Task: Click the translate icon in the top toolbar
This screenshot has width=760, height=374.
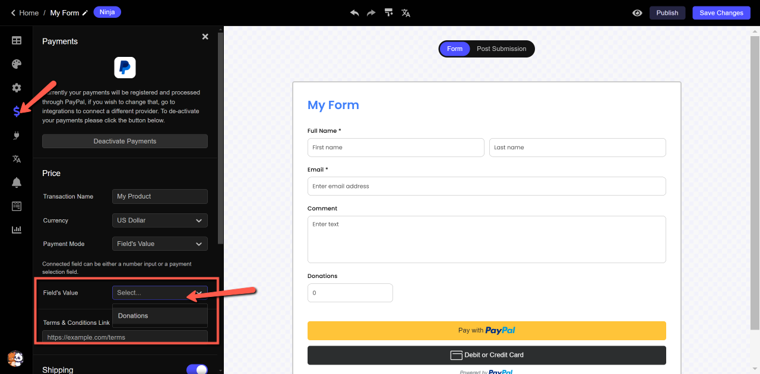Action: click(x=406, y=12)
